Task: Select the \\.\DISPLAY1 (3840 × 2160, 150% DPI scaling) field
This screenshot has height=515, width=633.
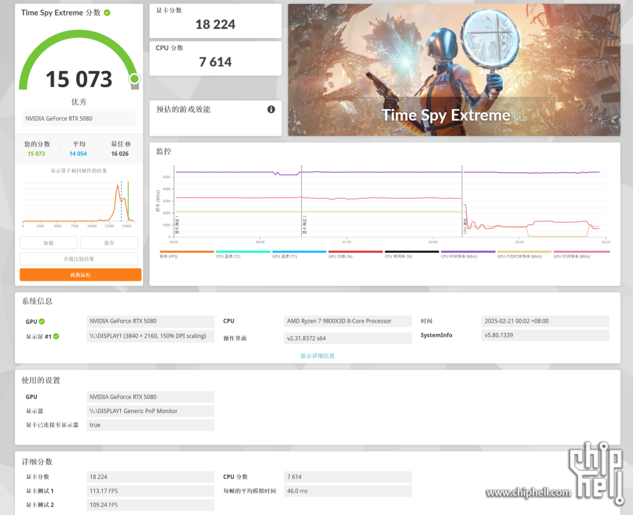Action: 150,336
